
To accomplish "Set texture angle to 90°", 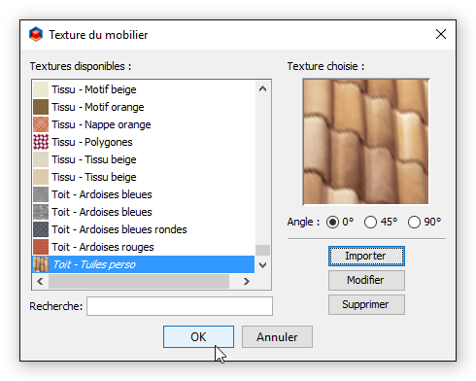I will click(414, 223).
